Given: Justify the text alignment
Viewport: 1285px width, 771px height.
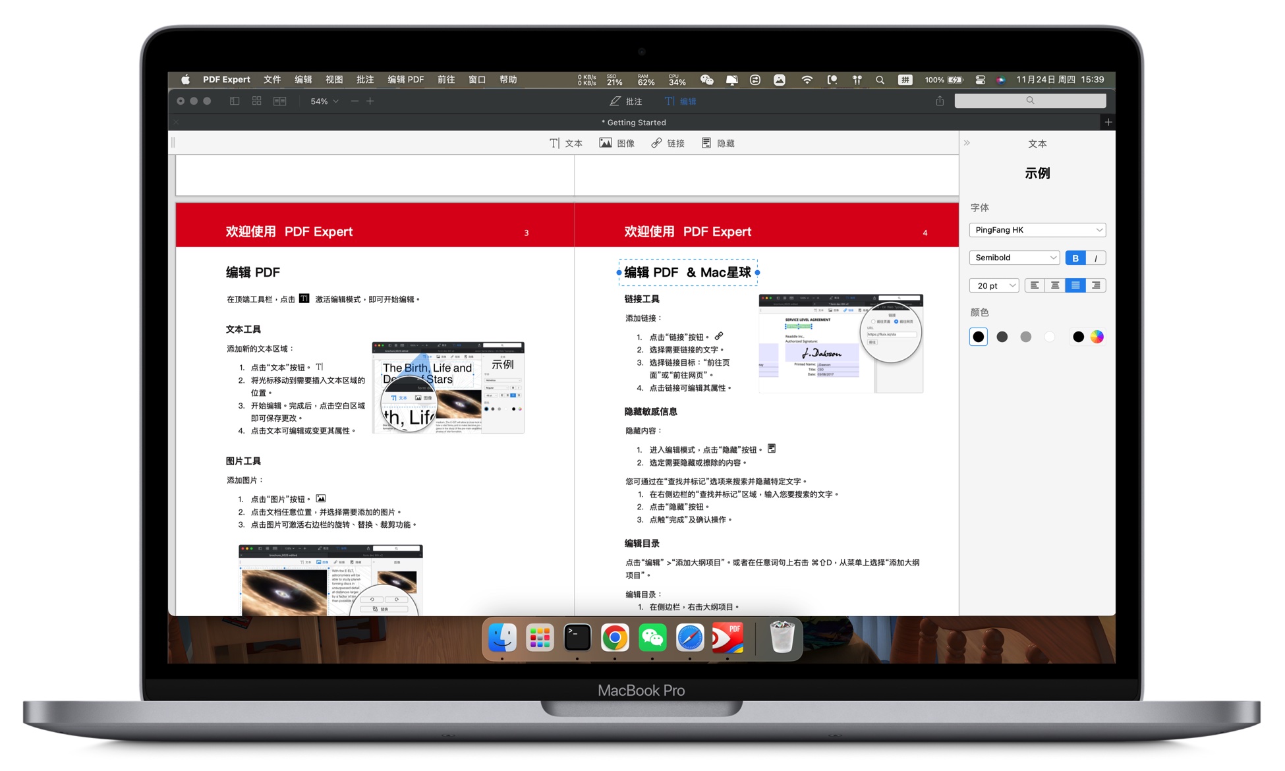Looking at the screenshot, I should [1075, 285].
